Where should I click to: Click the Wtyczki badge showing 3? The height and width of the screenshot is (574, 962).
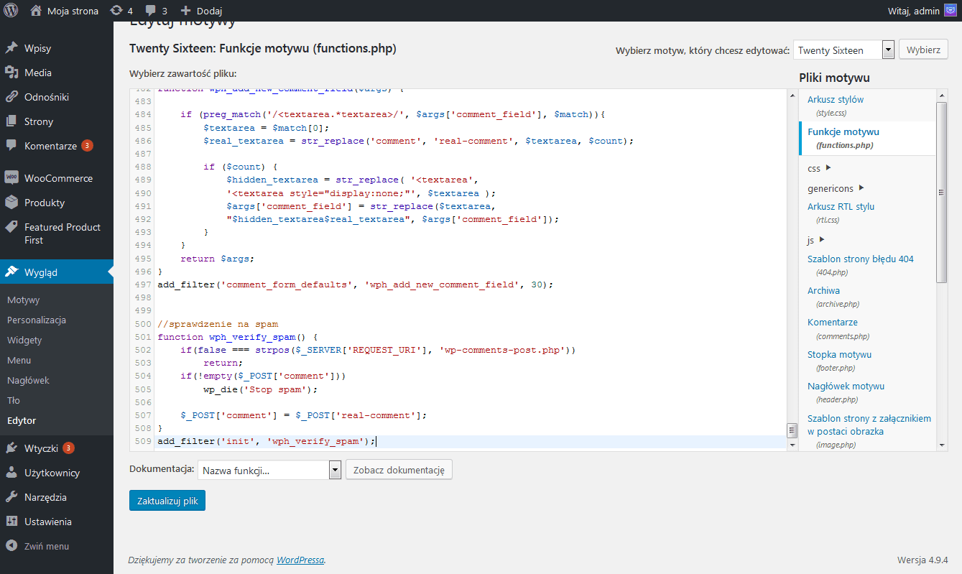[x=68, y=448]
